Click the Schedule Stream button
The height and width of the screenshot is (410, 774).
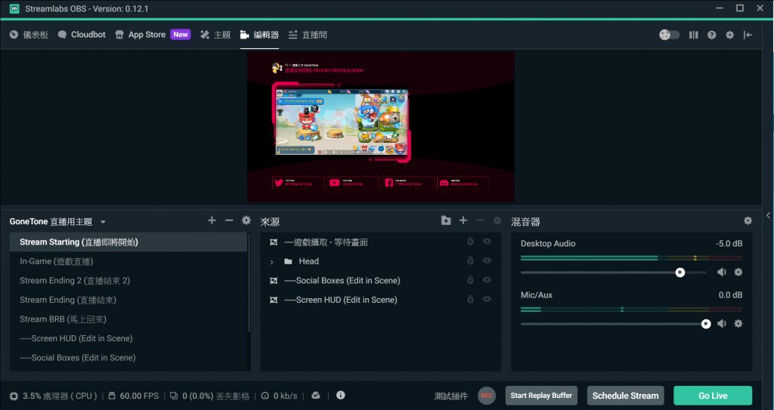click(625, 396)
